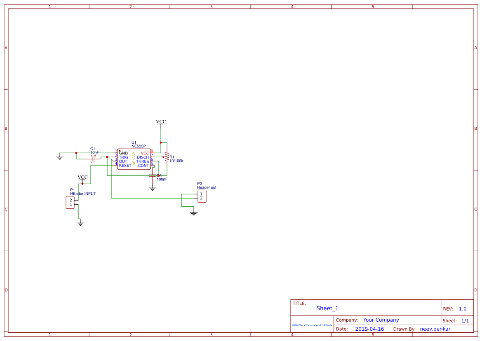Image resolution: width=482 pixels, height=341 pixels.
Task: Select the NE555P timer IC symbol
Action: [x=134, y=159]
